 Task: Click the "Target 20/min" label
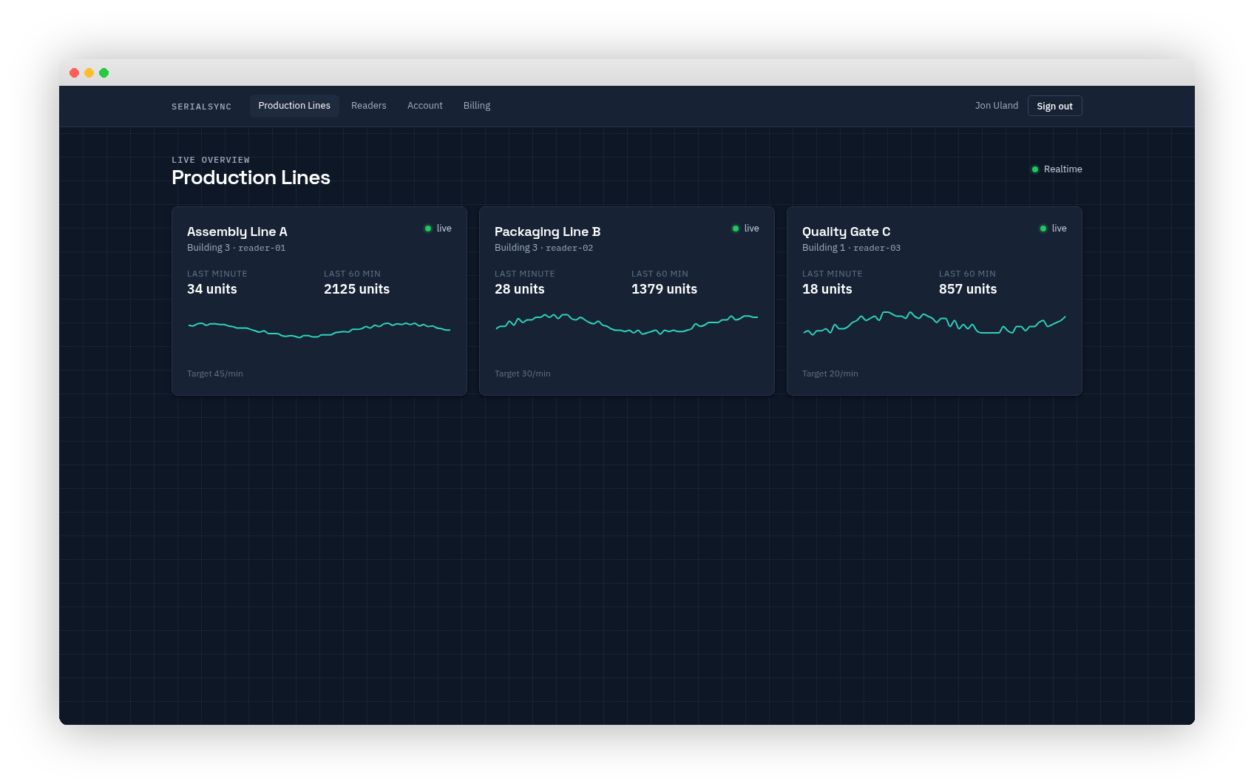pyautogui.click(x=830, y=374)
